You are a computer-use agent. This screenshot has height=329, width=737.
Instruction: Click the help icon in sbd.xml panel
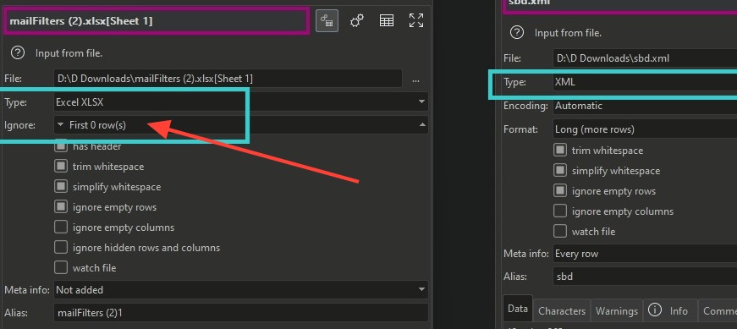(x=516, y=32)
